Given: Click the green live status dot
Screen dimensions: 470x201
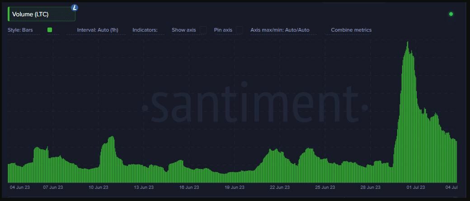Looking at the screenshot, I should 451,14.
